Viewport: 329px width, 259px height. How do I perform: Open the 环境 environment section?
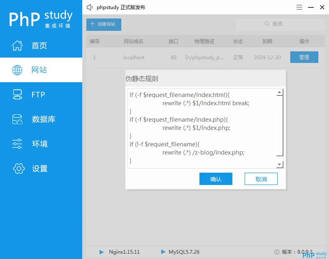(x=41, y=144)
